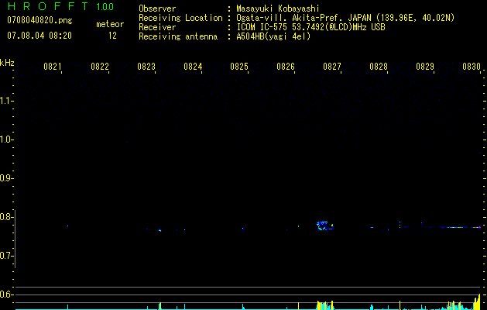Click the kHz axis unit label
Screen dimensions: 487x310
[x=7, y=63]
